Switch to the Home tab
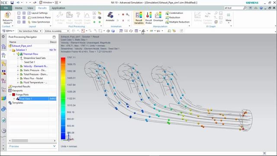The height and width of the screenshot is (156, 277). (19, 8)
